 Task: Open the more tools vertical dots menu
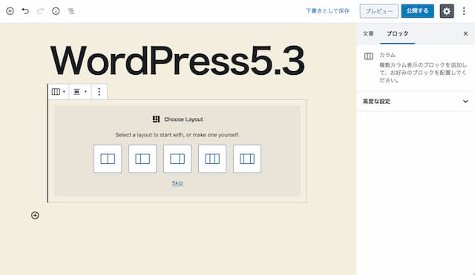pyautogui.click(x=464, y=11)
